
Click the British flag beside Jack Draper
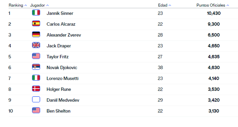36,45
